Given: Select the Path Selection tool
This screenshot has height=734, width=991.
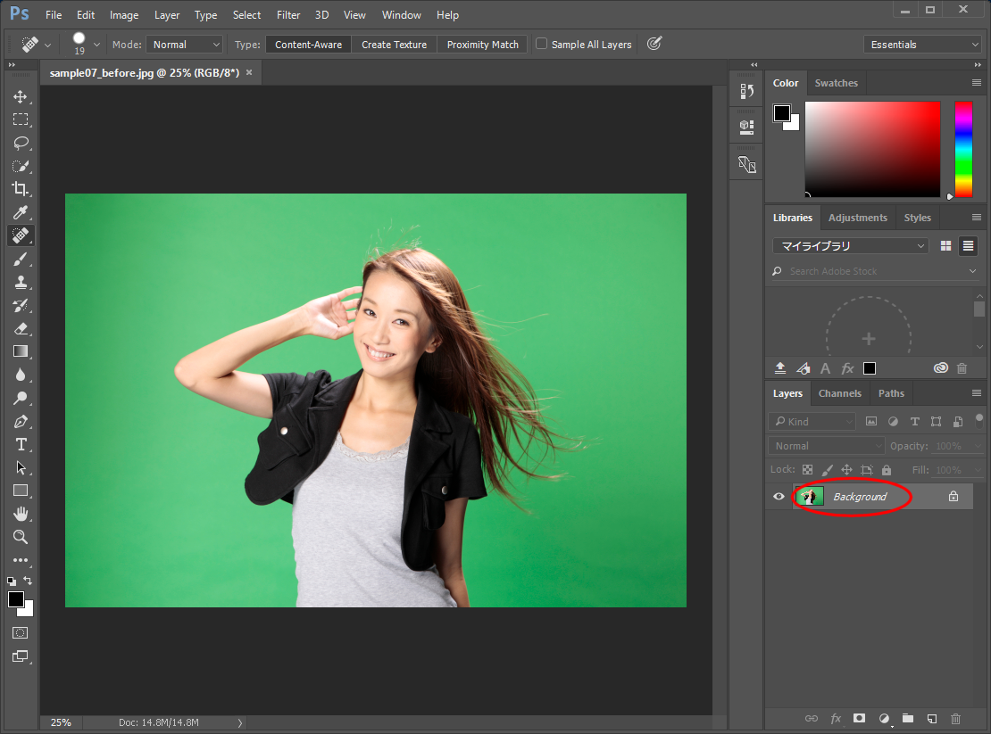Looking at the screenshot, I should click(x=21, y=467).
